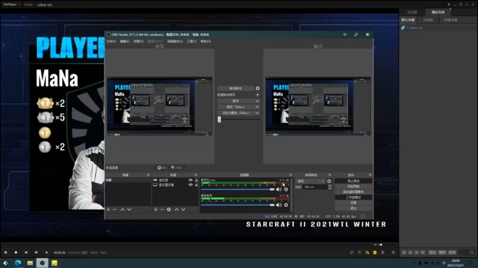Click 麦克风/Aux volume slider handle
The image size is (478, 268).
[x=272, y=189]
